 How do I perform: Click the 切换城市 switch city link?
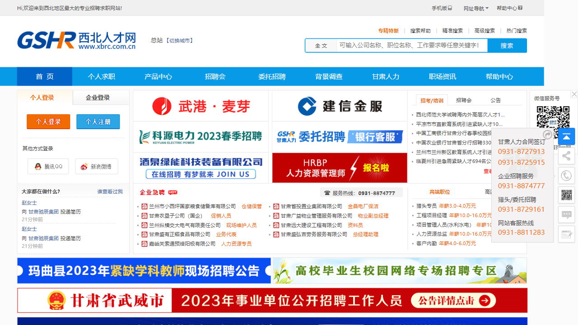click(180, 41)
